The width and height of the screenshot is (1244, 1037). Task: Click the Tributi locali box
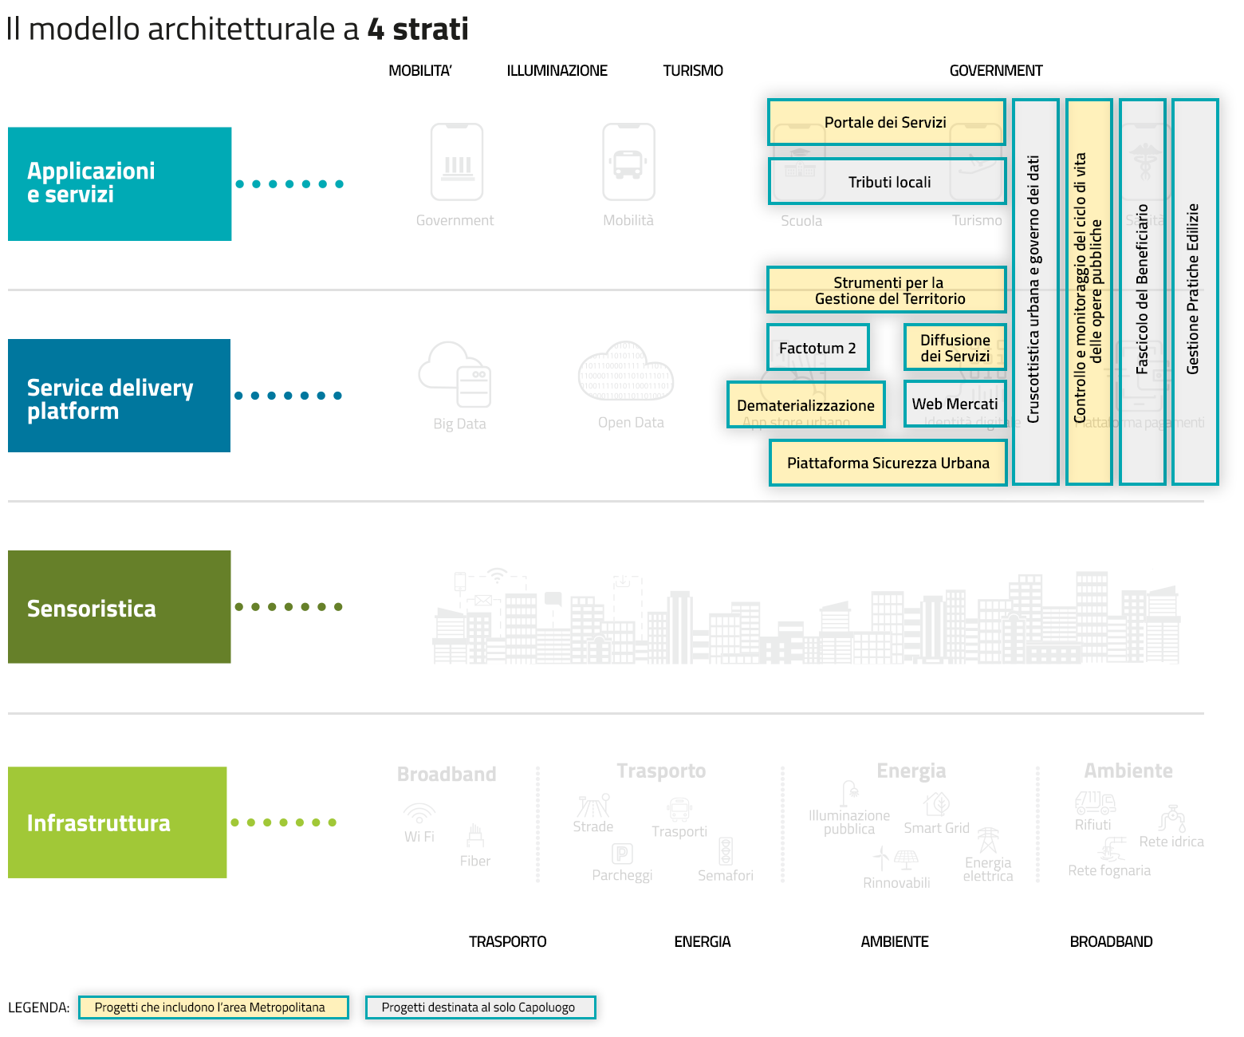point(888,182)
